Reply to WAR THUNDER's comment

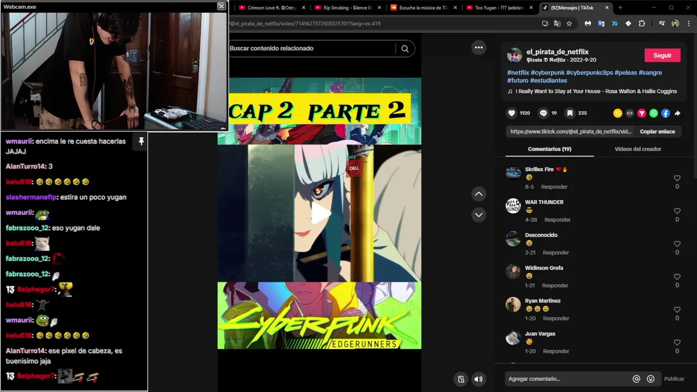[558, 220]
